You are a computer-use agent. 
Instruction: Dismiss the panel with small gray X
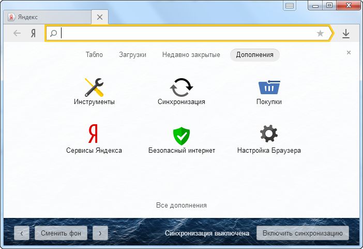(x=349, y=53)
